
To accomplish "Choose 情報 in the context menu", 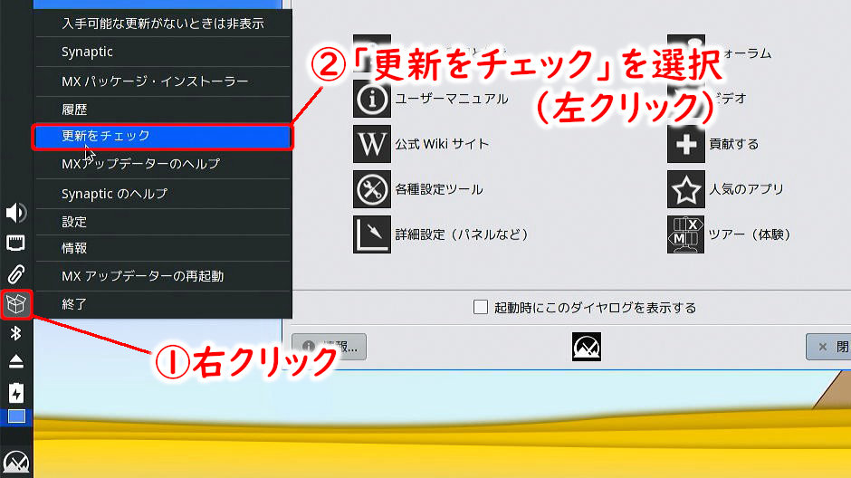I will coord(163,248).
